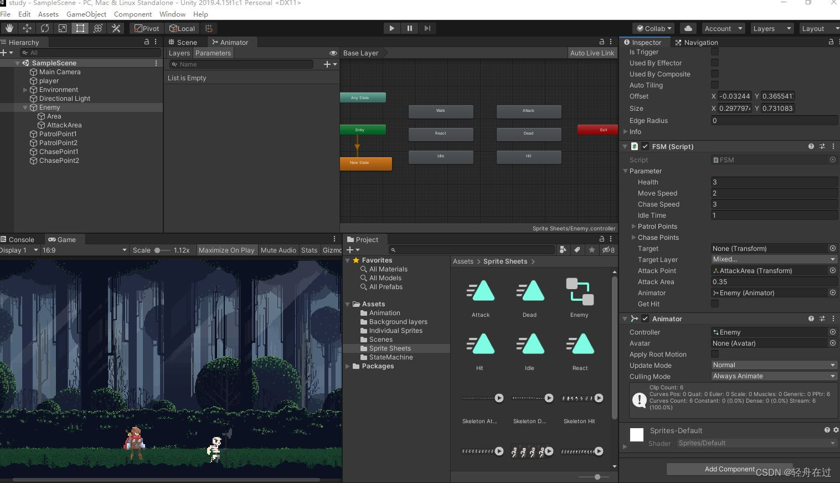Select the Move tool
The image size is (840, 483).
(x=27, y=28)
